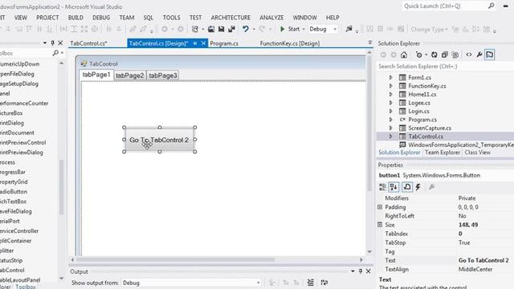The width and height of the screenshot is (514, 289).
Task: Pin the Toolbox panel
Action: 52,43
